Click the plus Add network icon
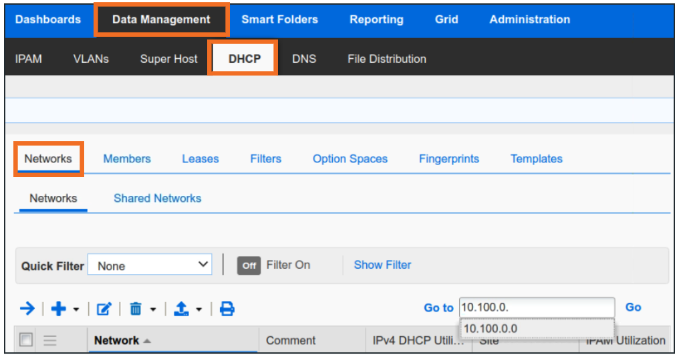 pos(59,308)
